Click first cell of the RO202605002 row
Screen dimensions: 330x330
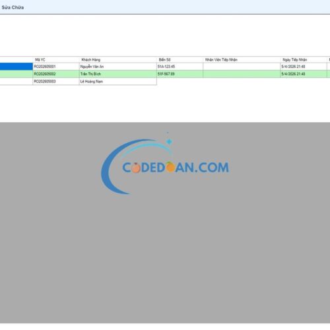16,74
